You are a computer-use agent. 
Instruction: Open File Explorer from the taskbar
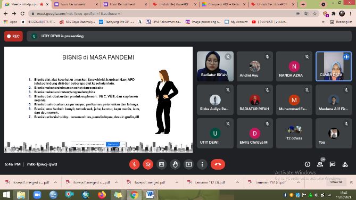21,195
